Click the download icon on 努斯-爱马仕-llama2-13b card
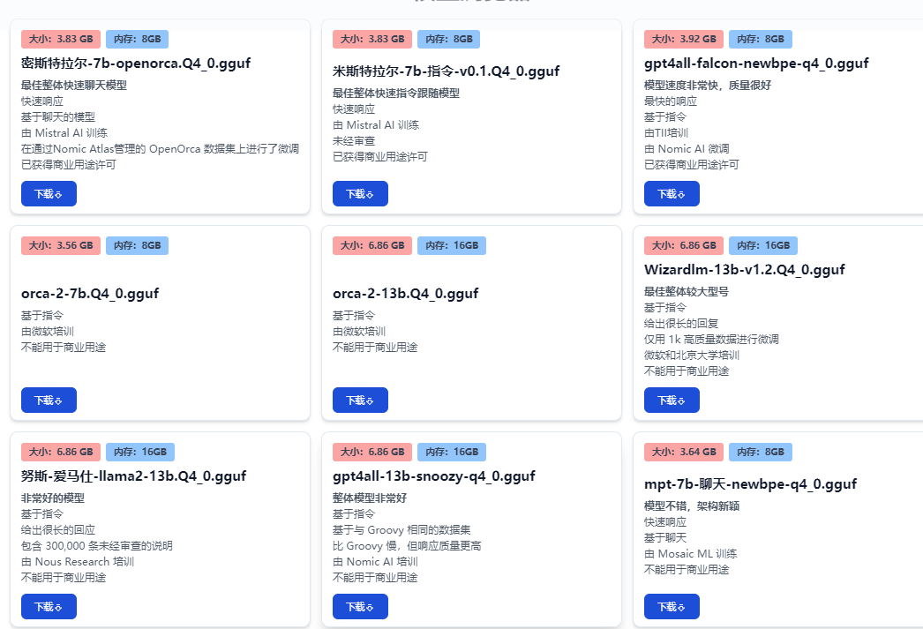The height and width of the screenshot is (629, 923). tap(59, 606)
